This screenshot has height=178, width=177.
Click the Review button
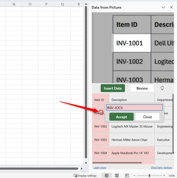(x=142, y=88)
